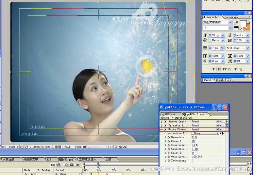Set color to black and white swatch
255x175 pixels.
pyautogui.click(x=236, y=28)
